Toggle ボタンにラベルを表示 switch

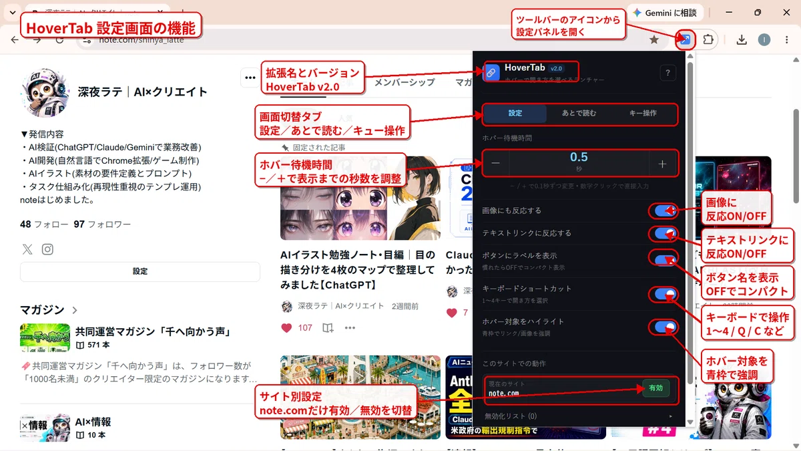[x=664, y=260]
